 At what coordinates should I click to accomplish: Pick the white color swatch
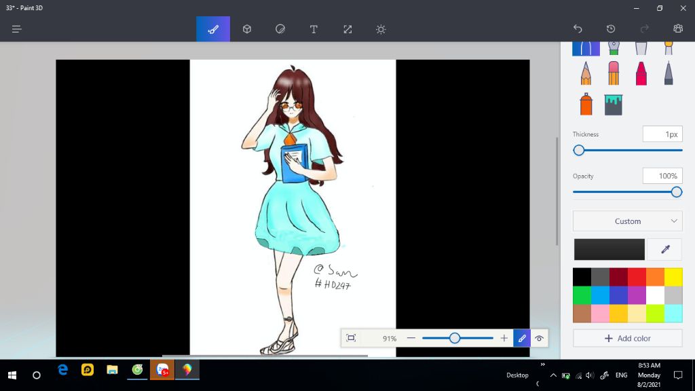[x=655, y=295]
